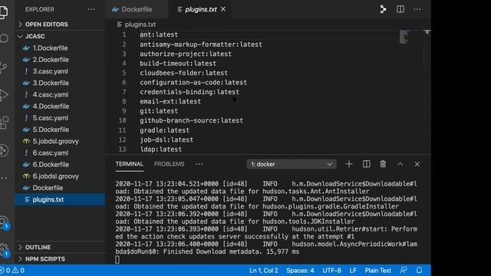491x276 pixels.
Task: Open the '1: docker' terminal selector dropdown
Action: click(x=292, y=164)
